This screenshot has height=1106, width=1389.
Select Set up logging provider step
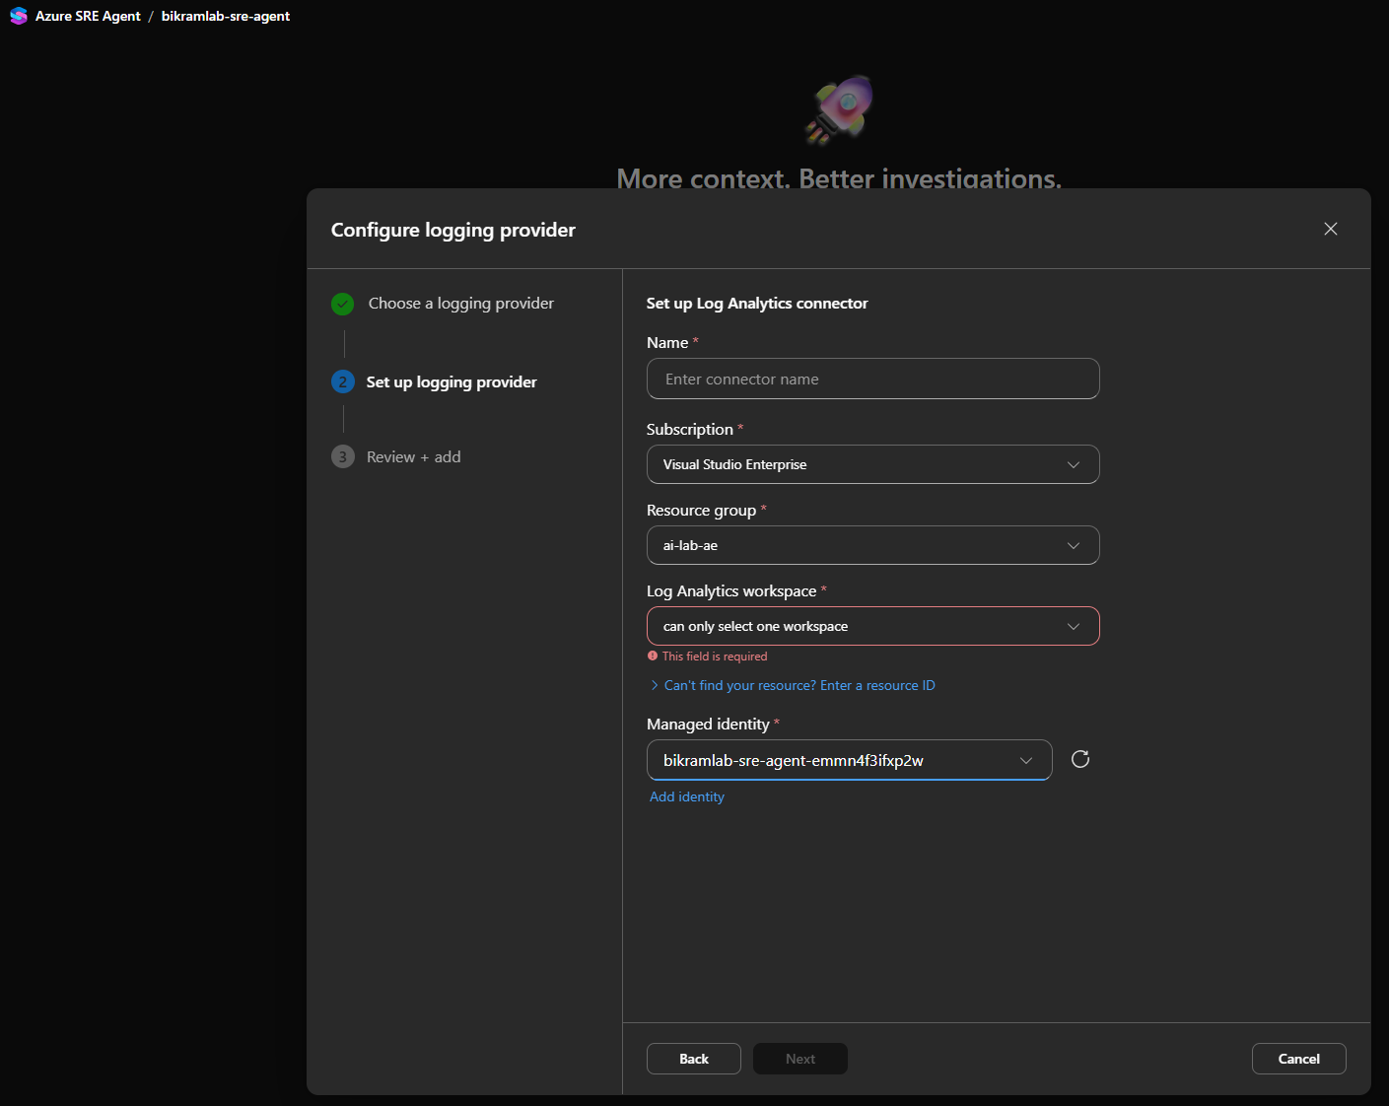[451, 381]
